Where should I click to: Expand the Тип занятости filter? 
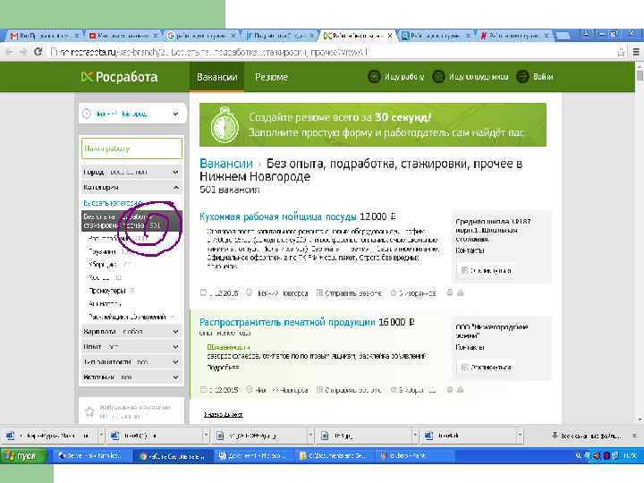click(x=131, y=362)
